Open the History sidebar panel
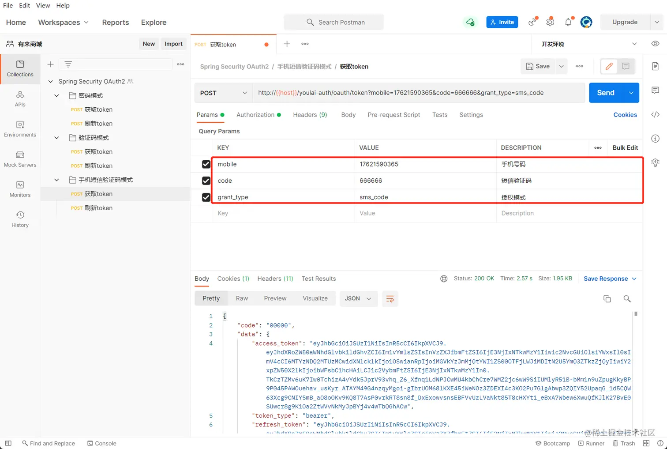The image size is (667, 449). [20, 219]
